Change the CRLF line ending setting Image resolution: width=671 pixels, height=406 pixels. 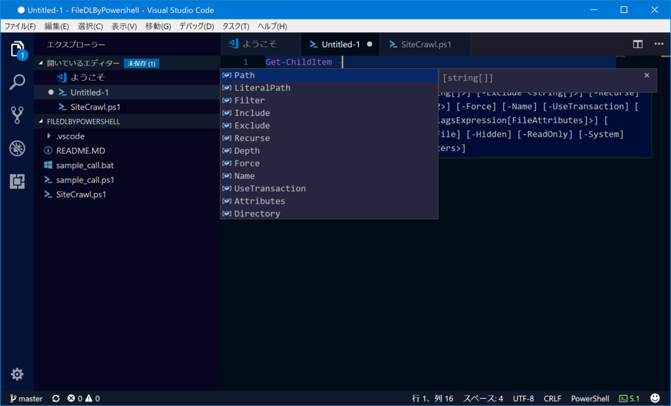(552, 398)
